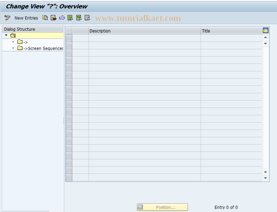The width and height of the screenshot is (277, 212).
Task: Toggle display/change mode with the pencil-glasses icon
Action: click(x=7, y=18)
